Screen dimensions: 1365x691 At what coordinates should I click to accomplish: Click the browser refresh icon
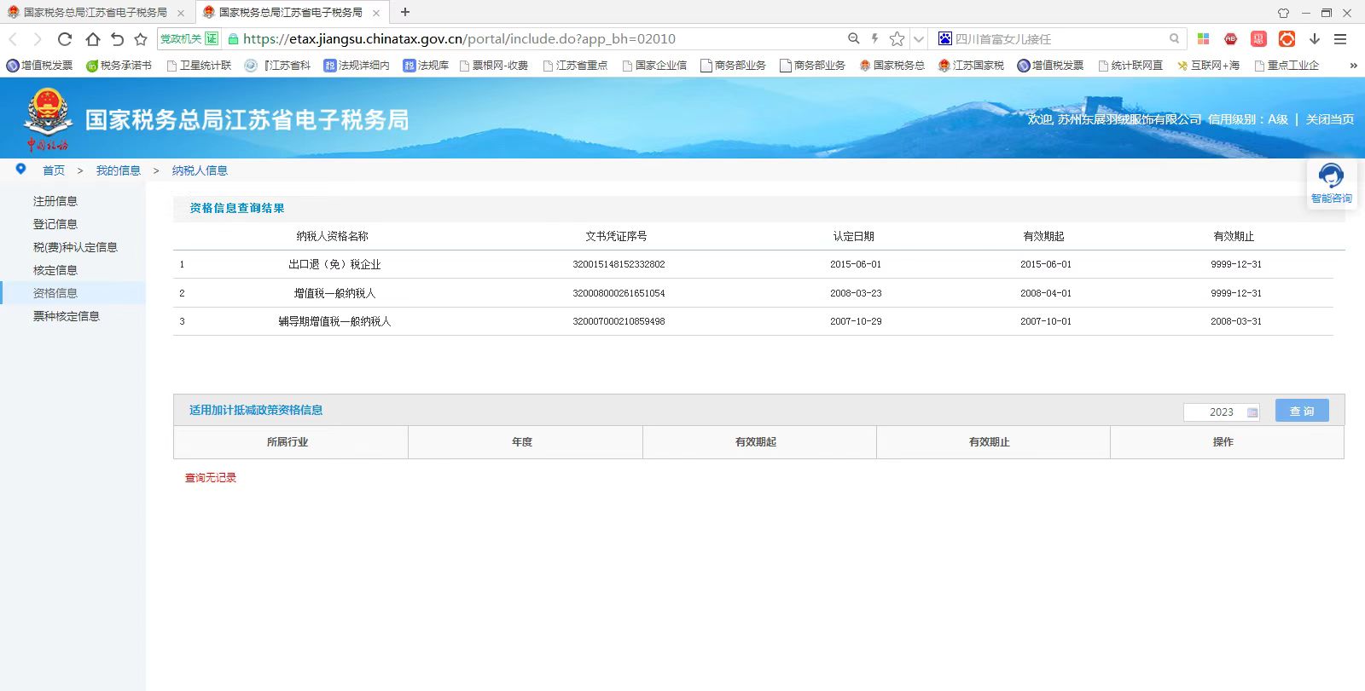coord(65,39)
